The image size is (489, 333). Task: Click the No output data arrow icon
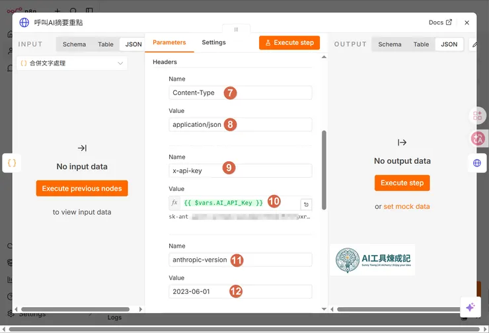(402, 143)
